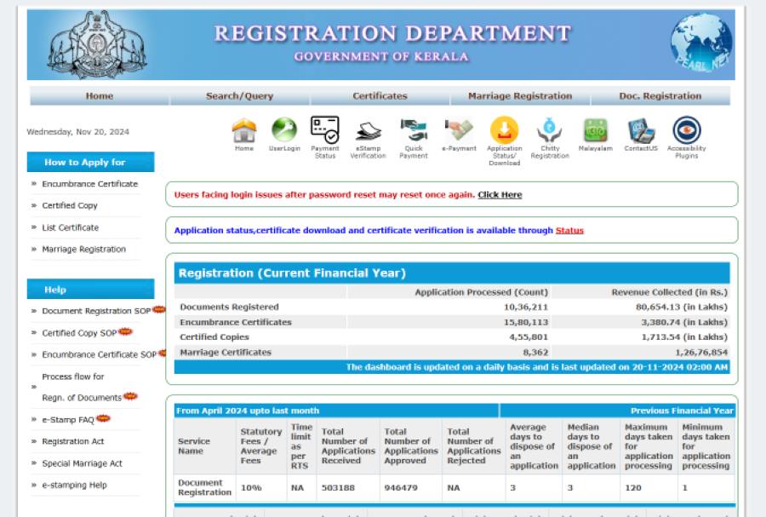Open Certified Copy how-to link
Screen dimensions: 766x517
coord(70,206)
